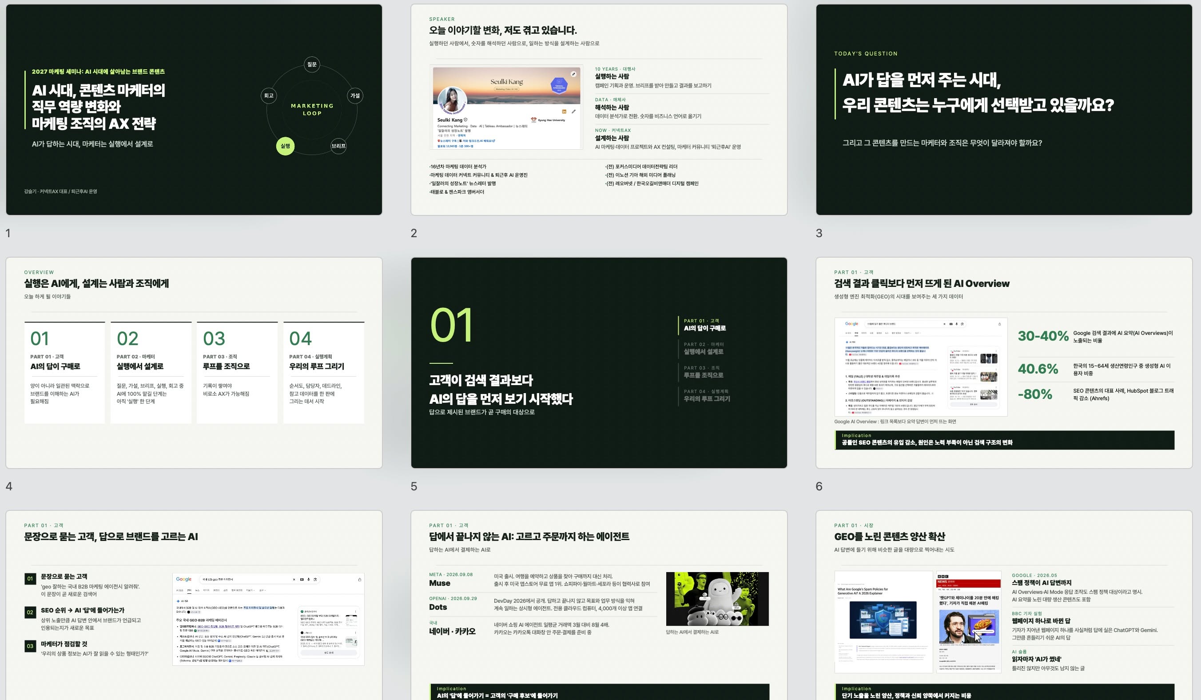Click 'Muse' product name on slide 8
The image size is (1201, 700).
[x=439, y=583]
